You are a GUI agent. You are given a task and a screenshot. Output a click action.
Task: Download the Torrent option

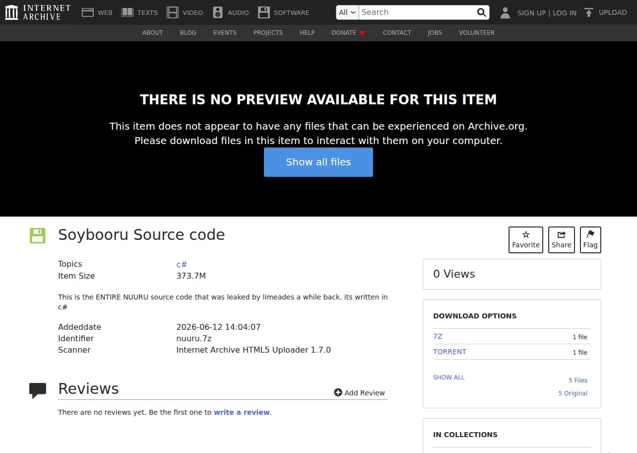(449, 352)
